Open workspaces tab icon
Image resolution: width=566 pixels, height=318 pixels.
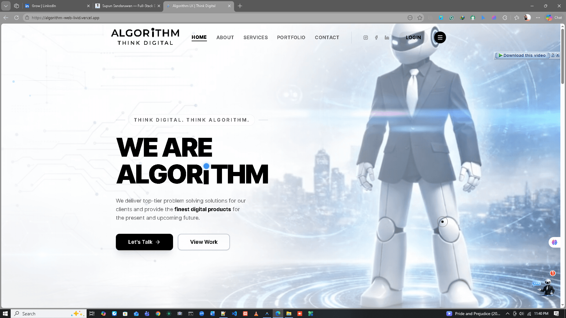17,6
